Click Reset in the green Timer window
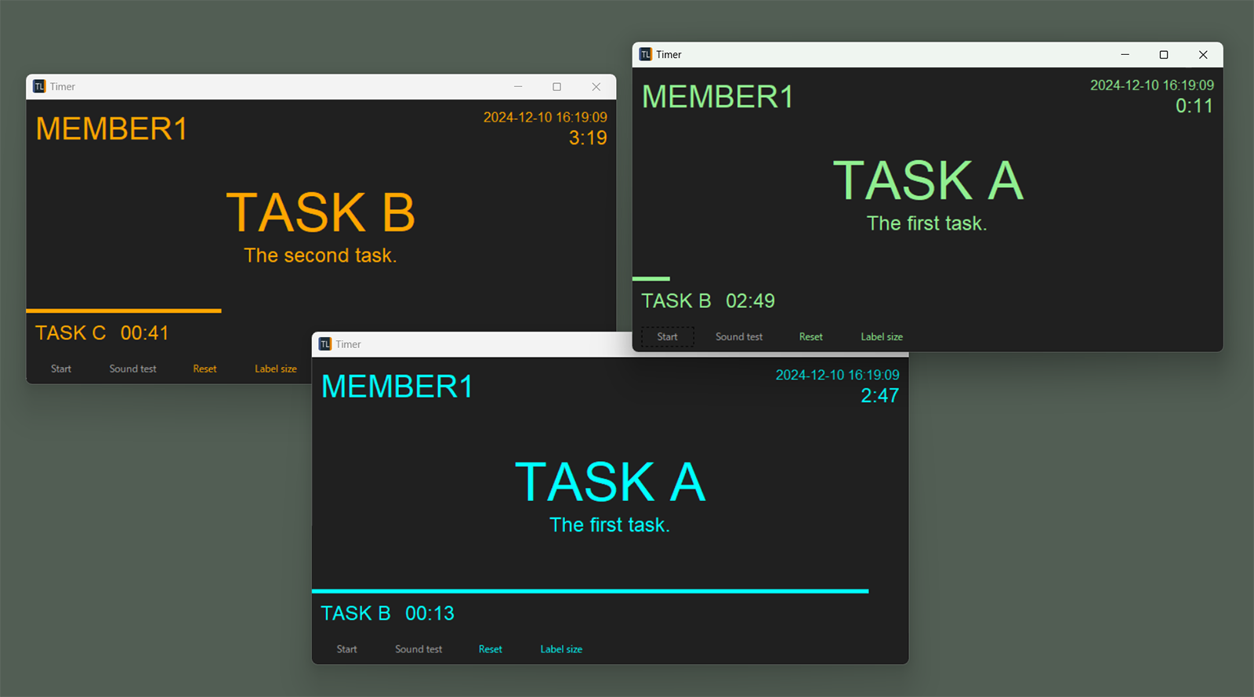The height and width of the screenshot is (697, 1254). pyautogui.click(x=811, y=336)
